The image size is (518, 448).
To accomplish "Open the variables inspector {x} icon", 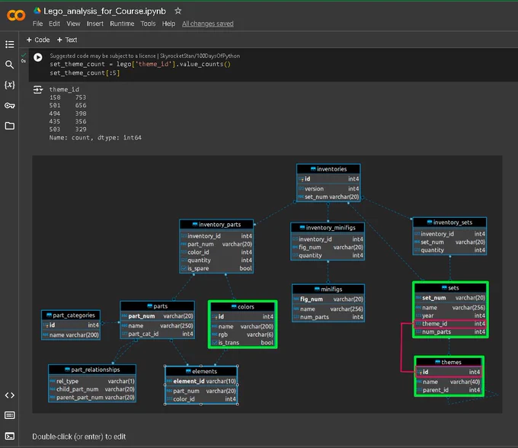I will click(x=10, y=85).
